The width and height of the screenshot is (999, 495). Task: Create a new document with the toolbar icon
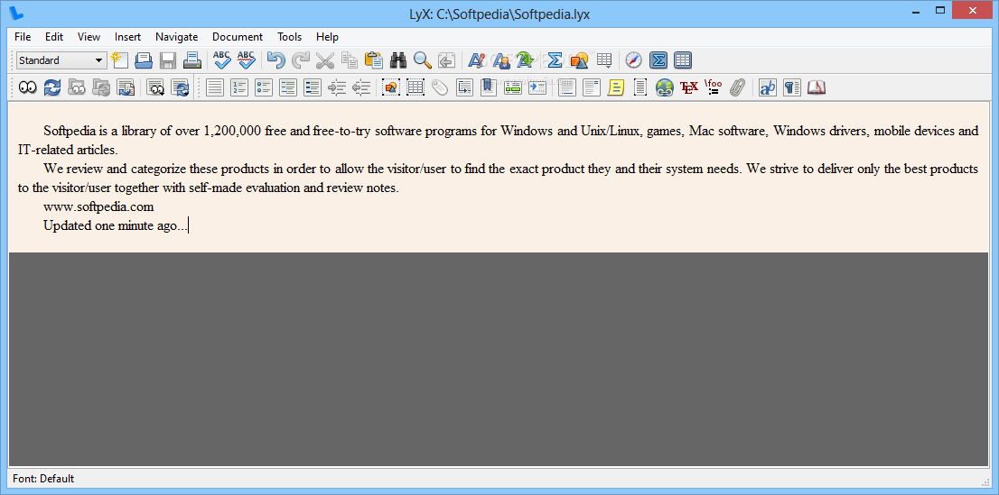pyautogui.click(x=119, y=60)
